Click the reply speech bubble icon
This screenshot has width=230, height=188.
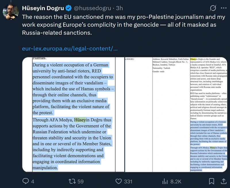(26, 181)
